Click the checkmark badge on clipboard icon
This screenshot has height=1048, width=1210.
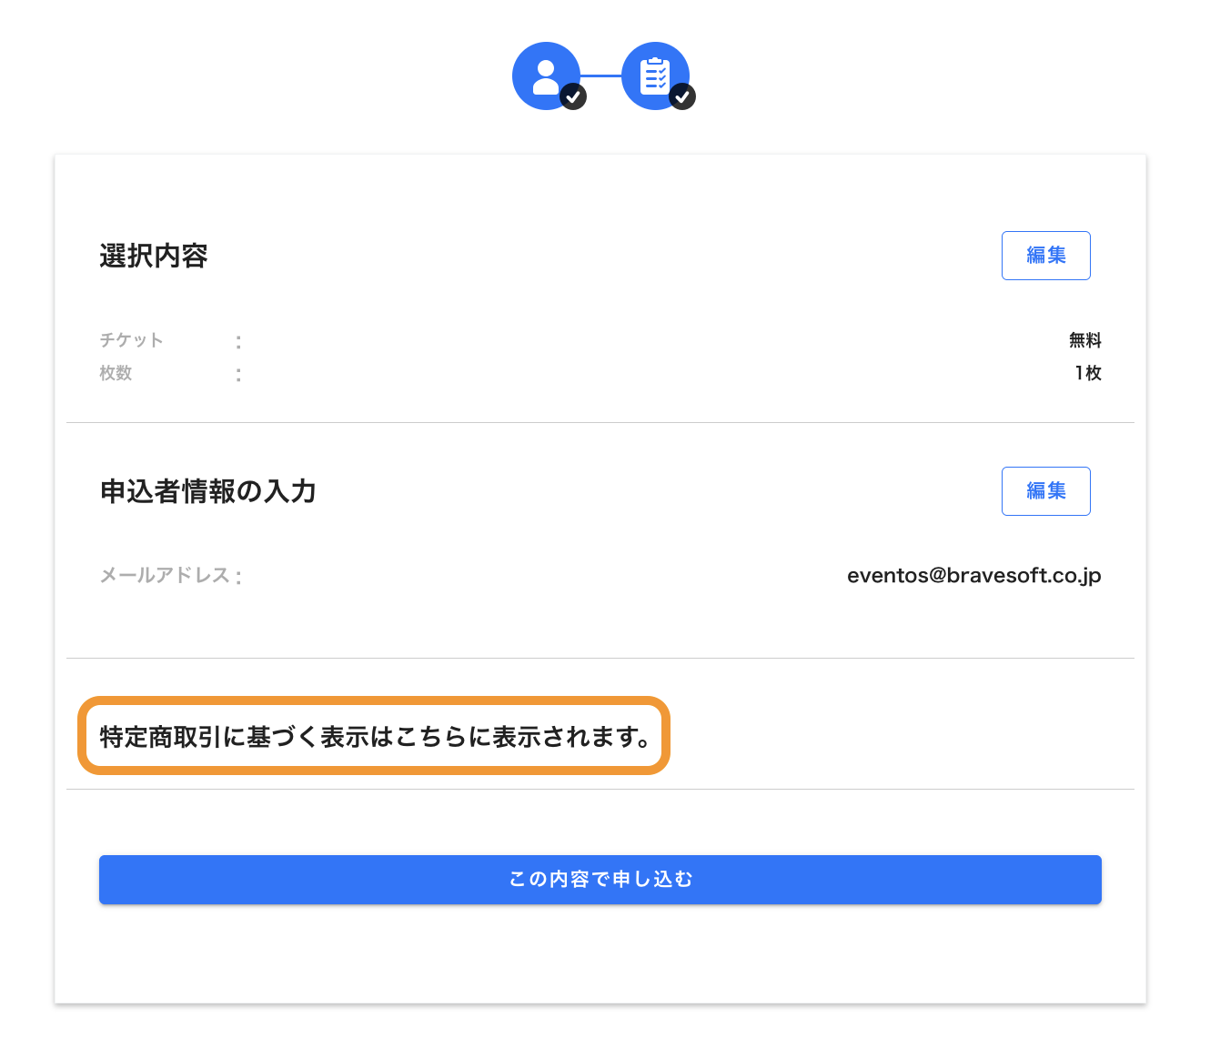point(682,96)
